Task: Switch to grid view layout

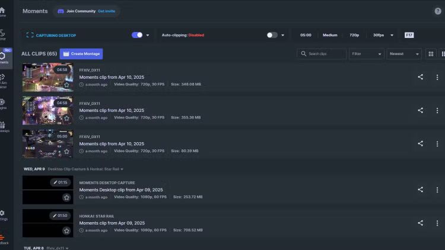Action: pos(431,54)
